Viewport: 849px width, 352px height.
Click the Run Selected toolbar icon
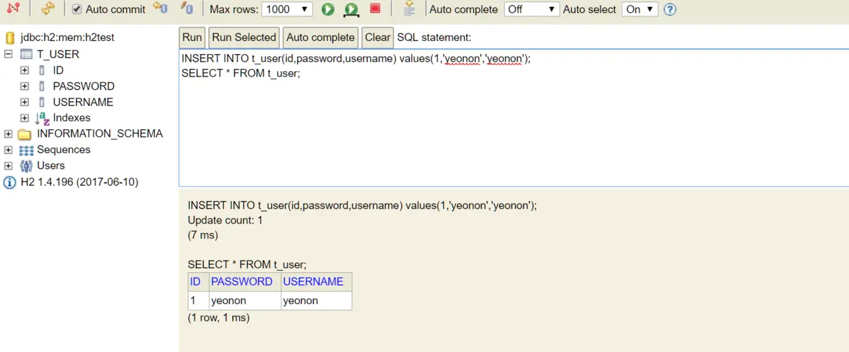(351, 10)
